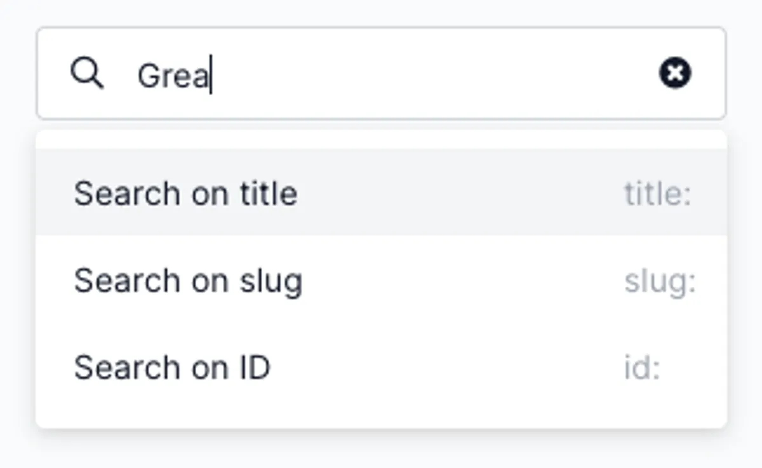Screen dimensions: 762x468
Task: Click on the typed text "Grea"
Action: (x=172, y=76)
